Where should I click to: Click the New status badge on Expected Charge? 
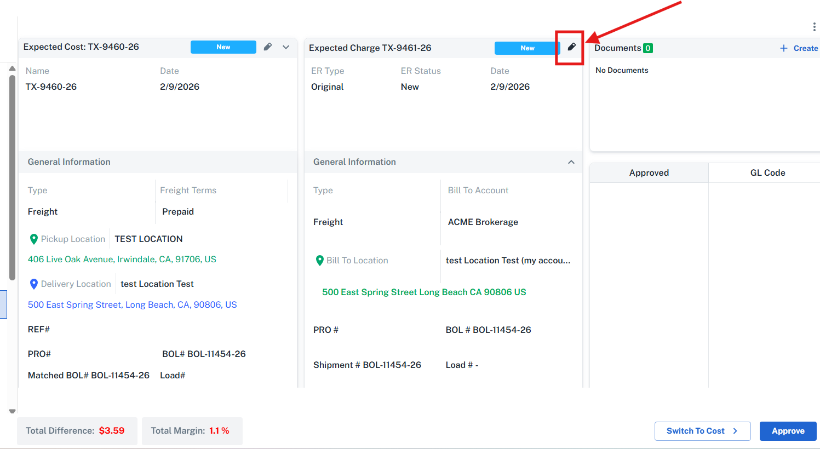click(527, 48)
